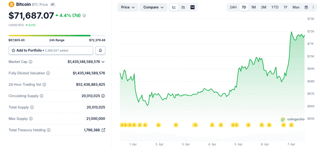Switch to the line chart view
Image resolution: width=324 pixels, height=148 pixels.
[x=174, y=7]
